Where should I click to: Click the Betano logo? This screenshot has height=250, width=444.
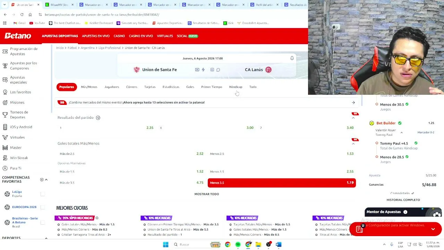18,36
